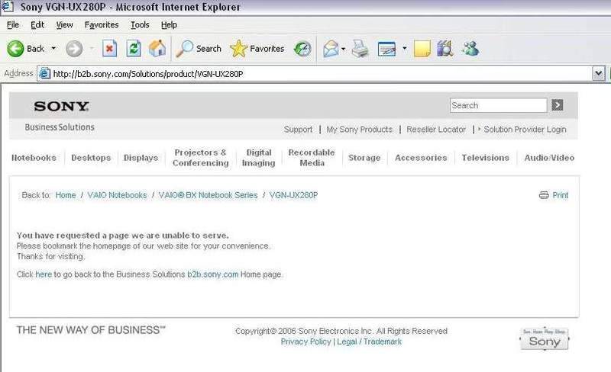Click the Edit page toolbar icon

(x=387, y=49)
